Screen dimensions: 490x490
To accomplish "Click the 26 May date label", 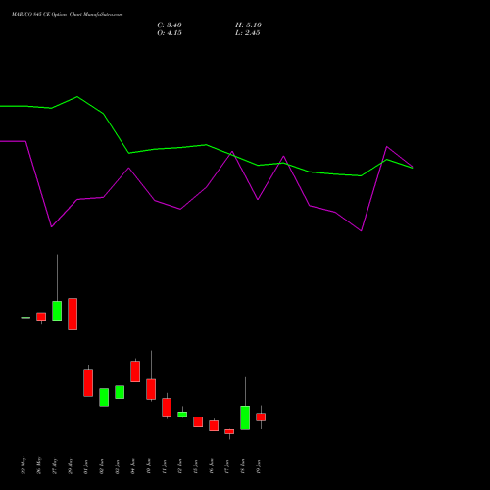I will point(39,465).
